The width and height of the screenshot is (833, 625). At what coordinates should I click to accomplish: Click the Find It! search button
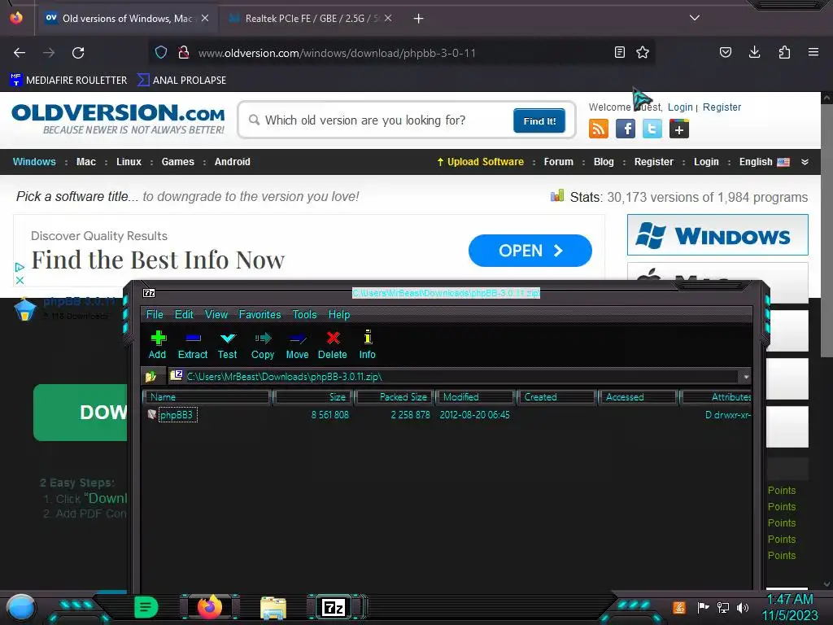pos(539,120)
